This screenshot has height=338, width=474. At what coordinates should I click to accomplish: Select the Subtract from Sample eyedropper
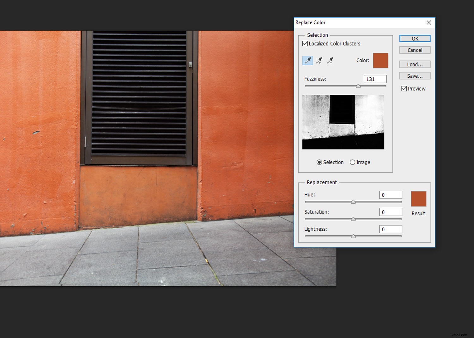[330, 61]
